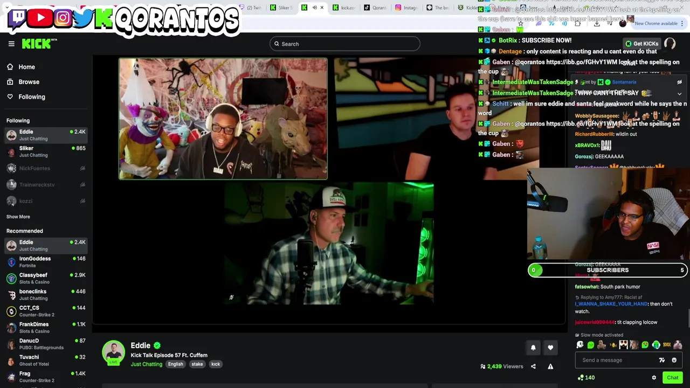Open recommended channel DanucD
Screen dimensions: 690x388
46,344
